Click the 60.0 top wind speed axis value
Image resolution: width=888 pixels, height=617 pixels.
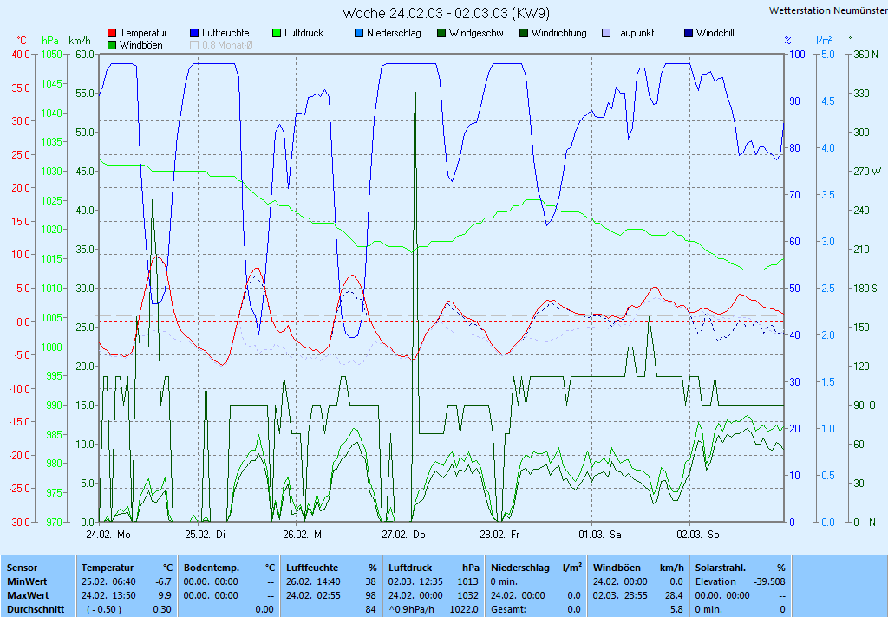[85, 55]
